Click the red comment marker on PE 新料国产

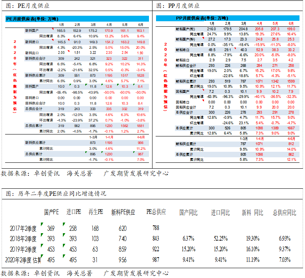(53, 29)
